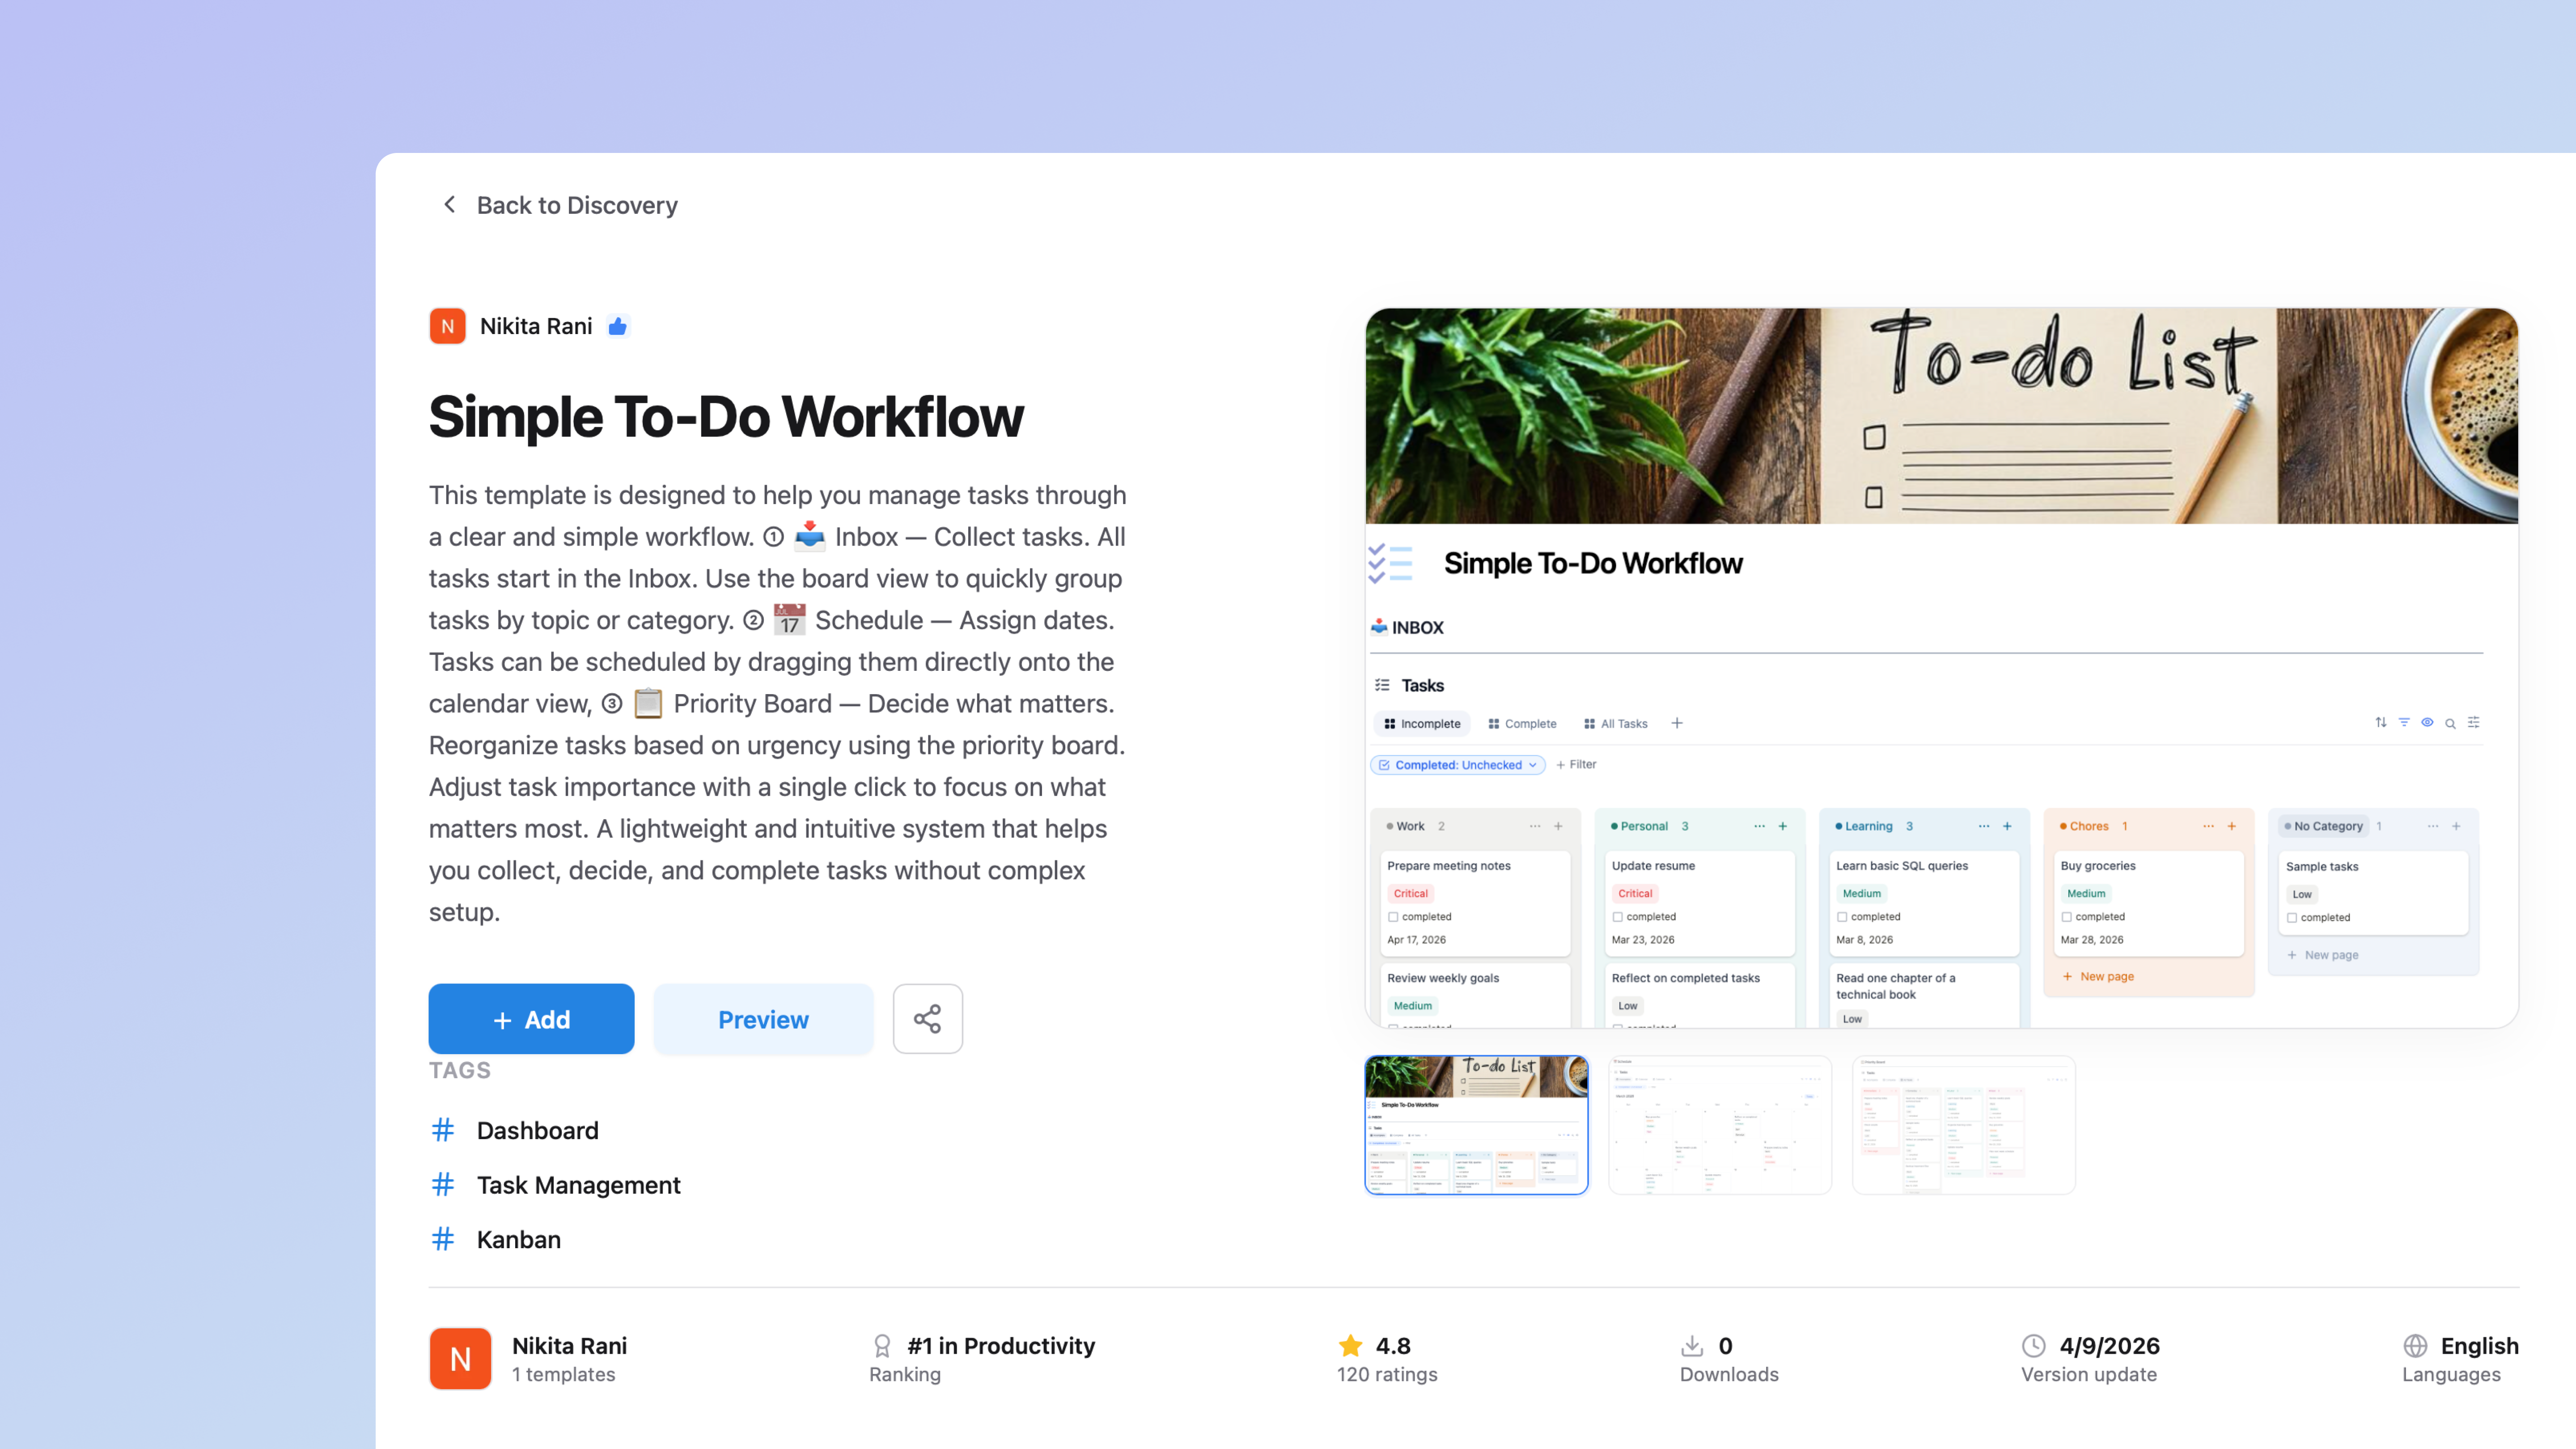Click the Preview button
Image resolution: width=2576 pixels, height=1449 pixels.
pos(763,1019)
